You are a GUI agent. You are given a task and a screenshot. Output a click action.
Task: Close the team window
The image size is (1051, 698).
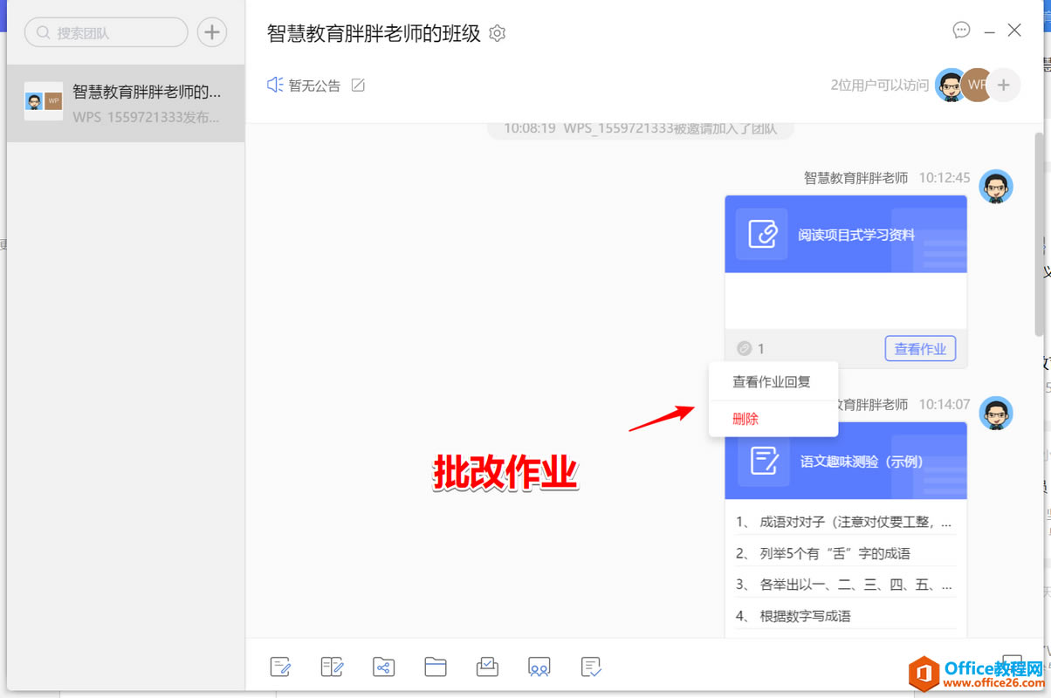(x=1014, y=31)
